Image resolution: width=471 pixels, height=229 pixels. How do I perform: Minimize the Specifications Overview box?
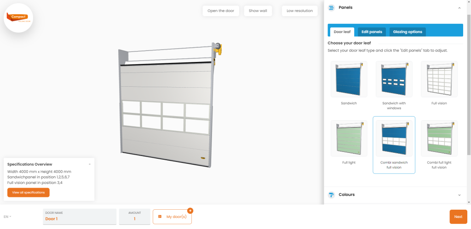tap(90, 164)
